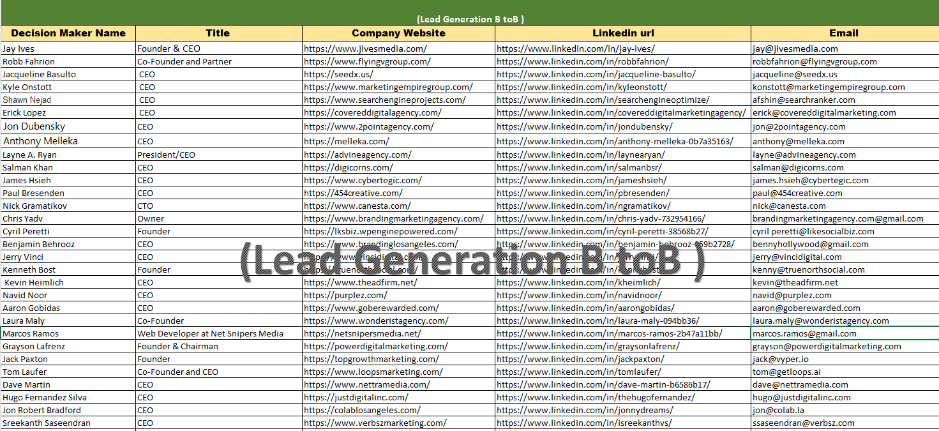
Task: Select the Company Website column header
Action: pos(399,33)
